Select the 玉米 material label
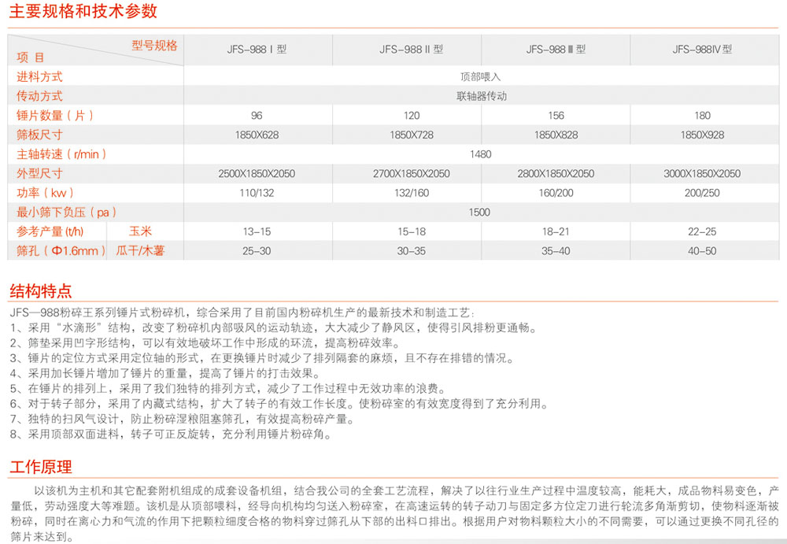 click(140, 231)
